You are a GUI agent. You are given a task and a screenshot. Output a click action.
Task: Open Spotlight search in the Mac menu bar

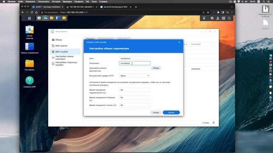coord(264,2)
